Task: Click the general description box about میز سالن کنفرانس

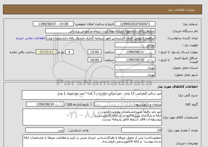Action: click(92, 95)
